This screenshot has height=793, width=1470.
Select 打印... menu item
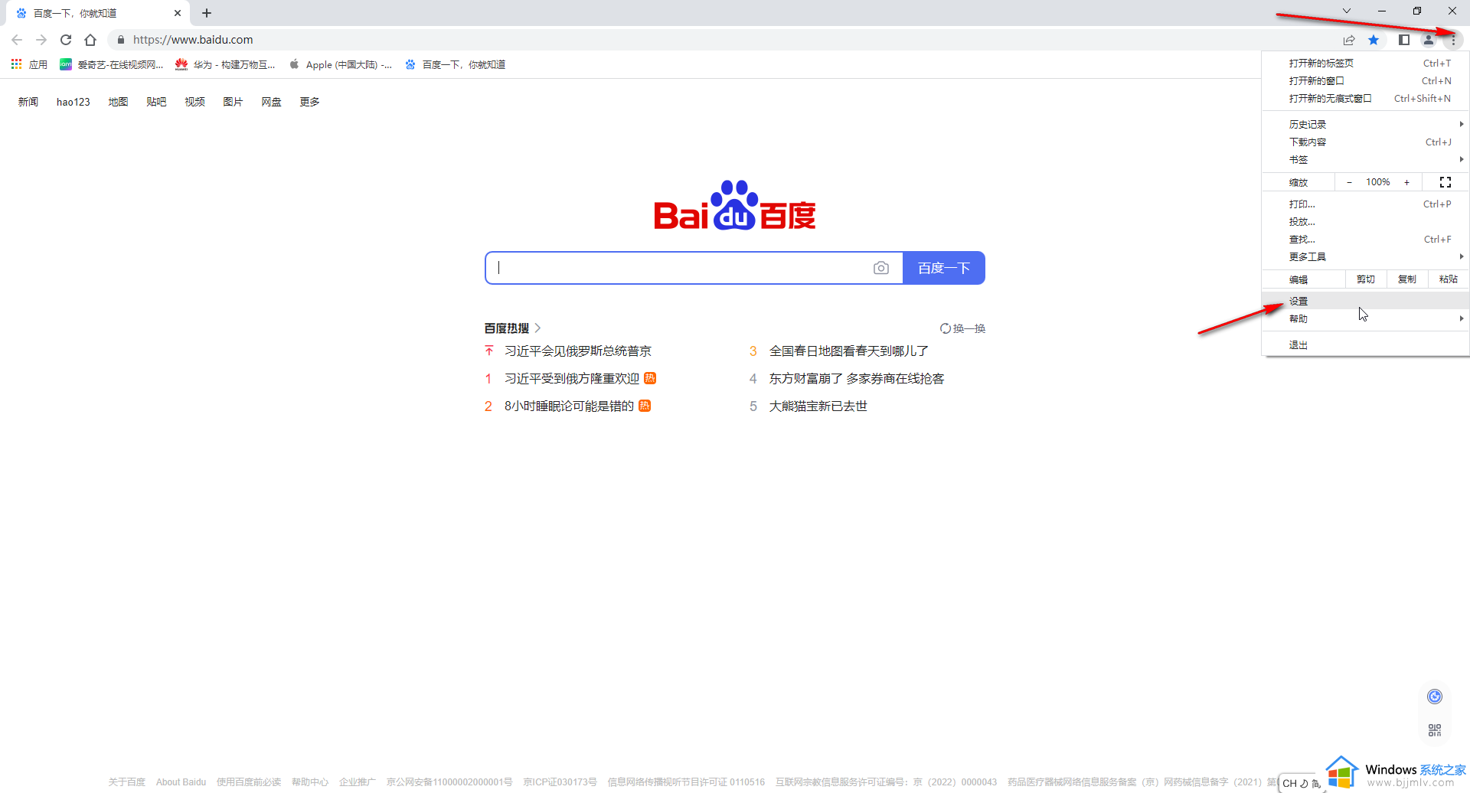(x=1366, y=204)
